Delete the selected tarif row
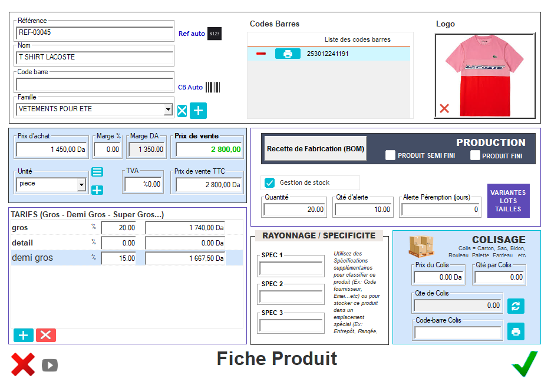Viewport: 551px width, 385px height. tap(46, 335)
